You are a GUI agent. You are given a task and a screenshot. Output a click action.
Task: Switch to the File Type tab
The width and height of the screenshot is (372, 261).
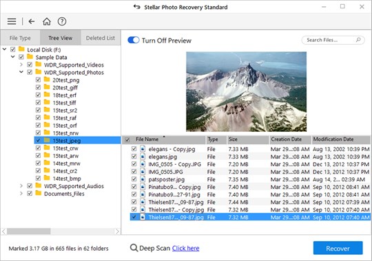[20, 38]
